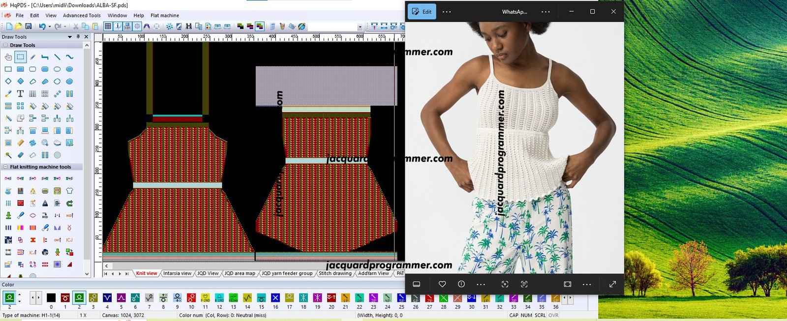Select color swatch number 16

[275, 298]
